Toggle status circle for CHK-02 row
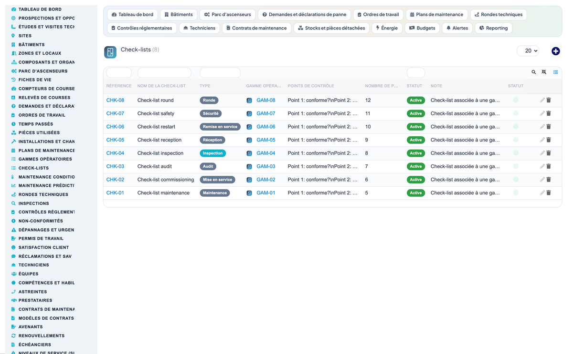The height and width of the screenshot is (354, 573). pos(516,180)
